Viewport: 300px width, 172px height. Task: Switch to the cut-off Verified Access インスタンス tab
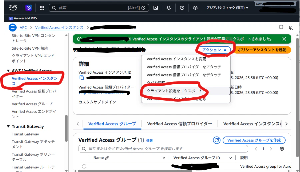[253, 124]
